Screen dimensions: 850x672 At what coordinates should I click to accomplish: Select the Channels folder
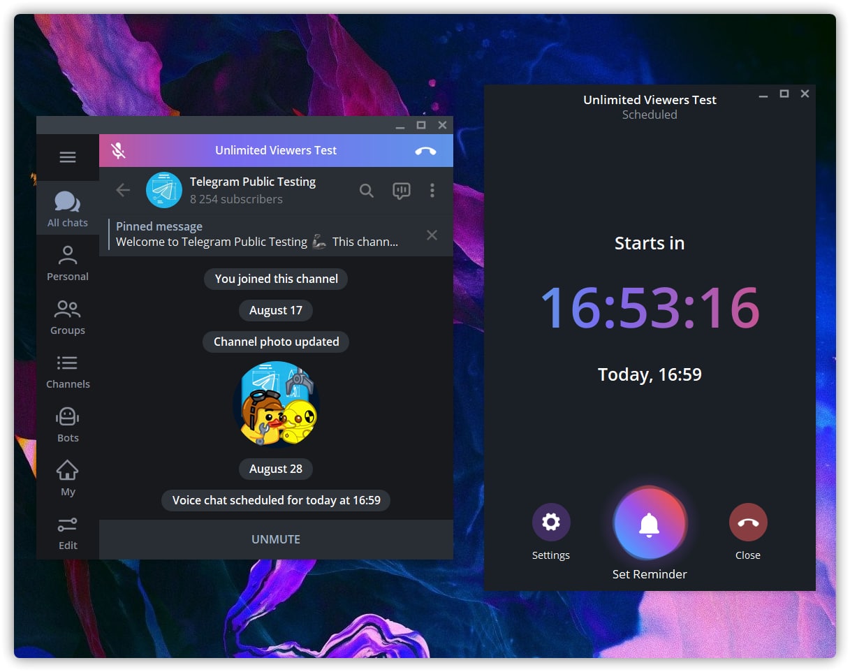coord(68,370)
